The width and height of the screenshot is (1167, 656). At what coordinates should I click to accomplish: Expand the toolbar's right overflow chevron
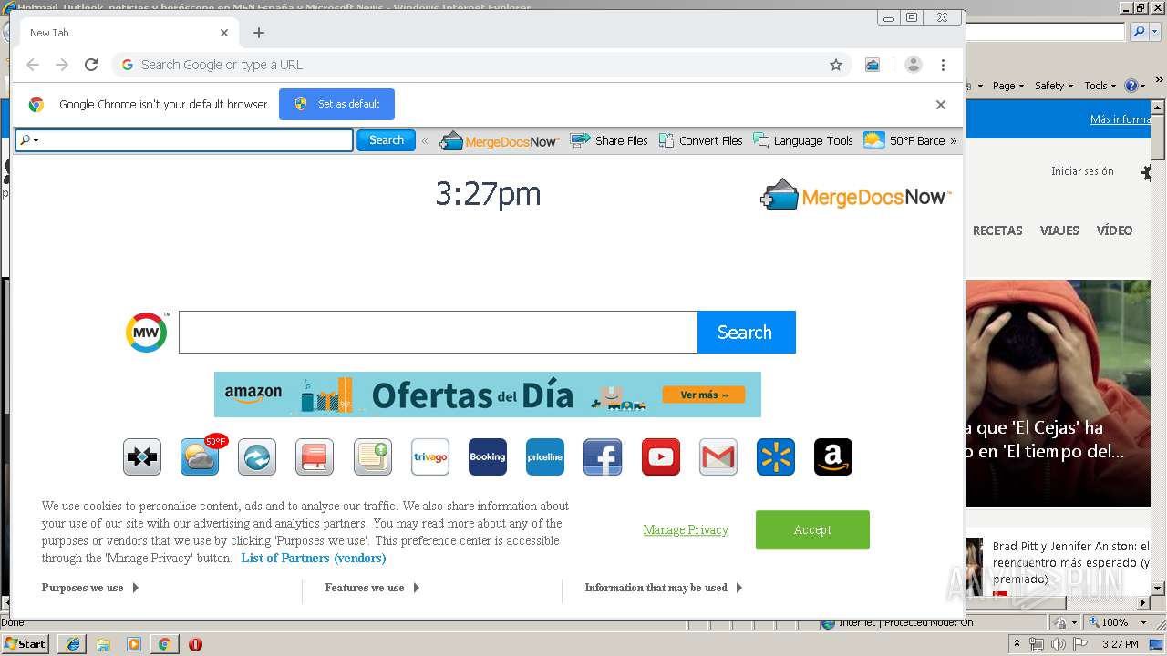pyautogui.click(x=954, y=141)
